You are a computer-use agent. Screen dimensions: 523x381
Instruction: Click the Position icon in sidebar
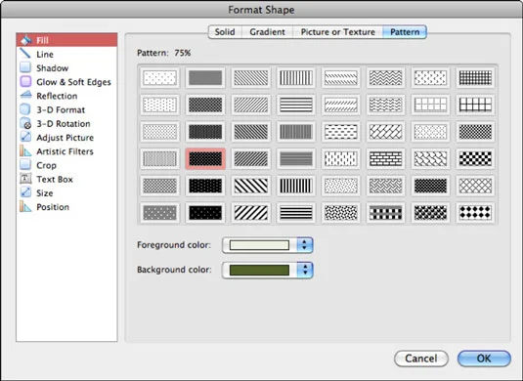point(25,207)
